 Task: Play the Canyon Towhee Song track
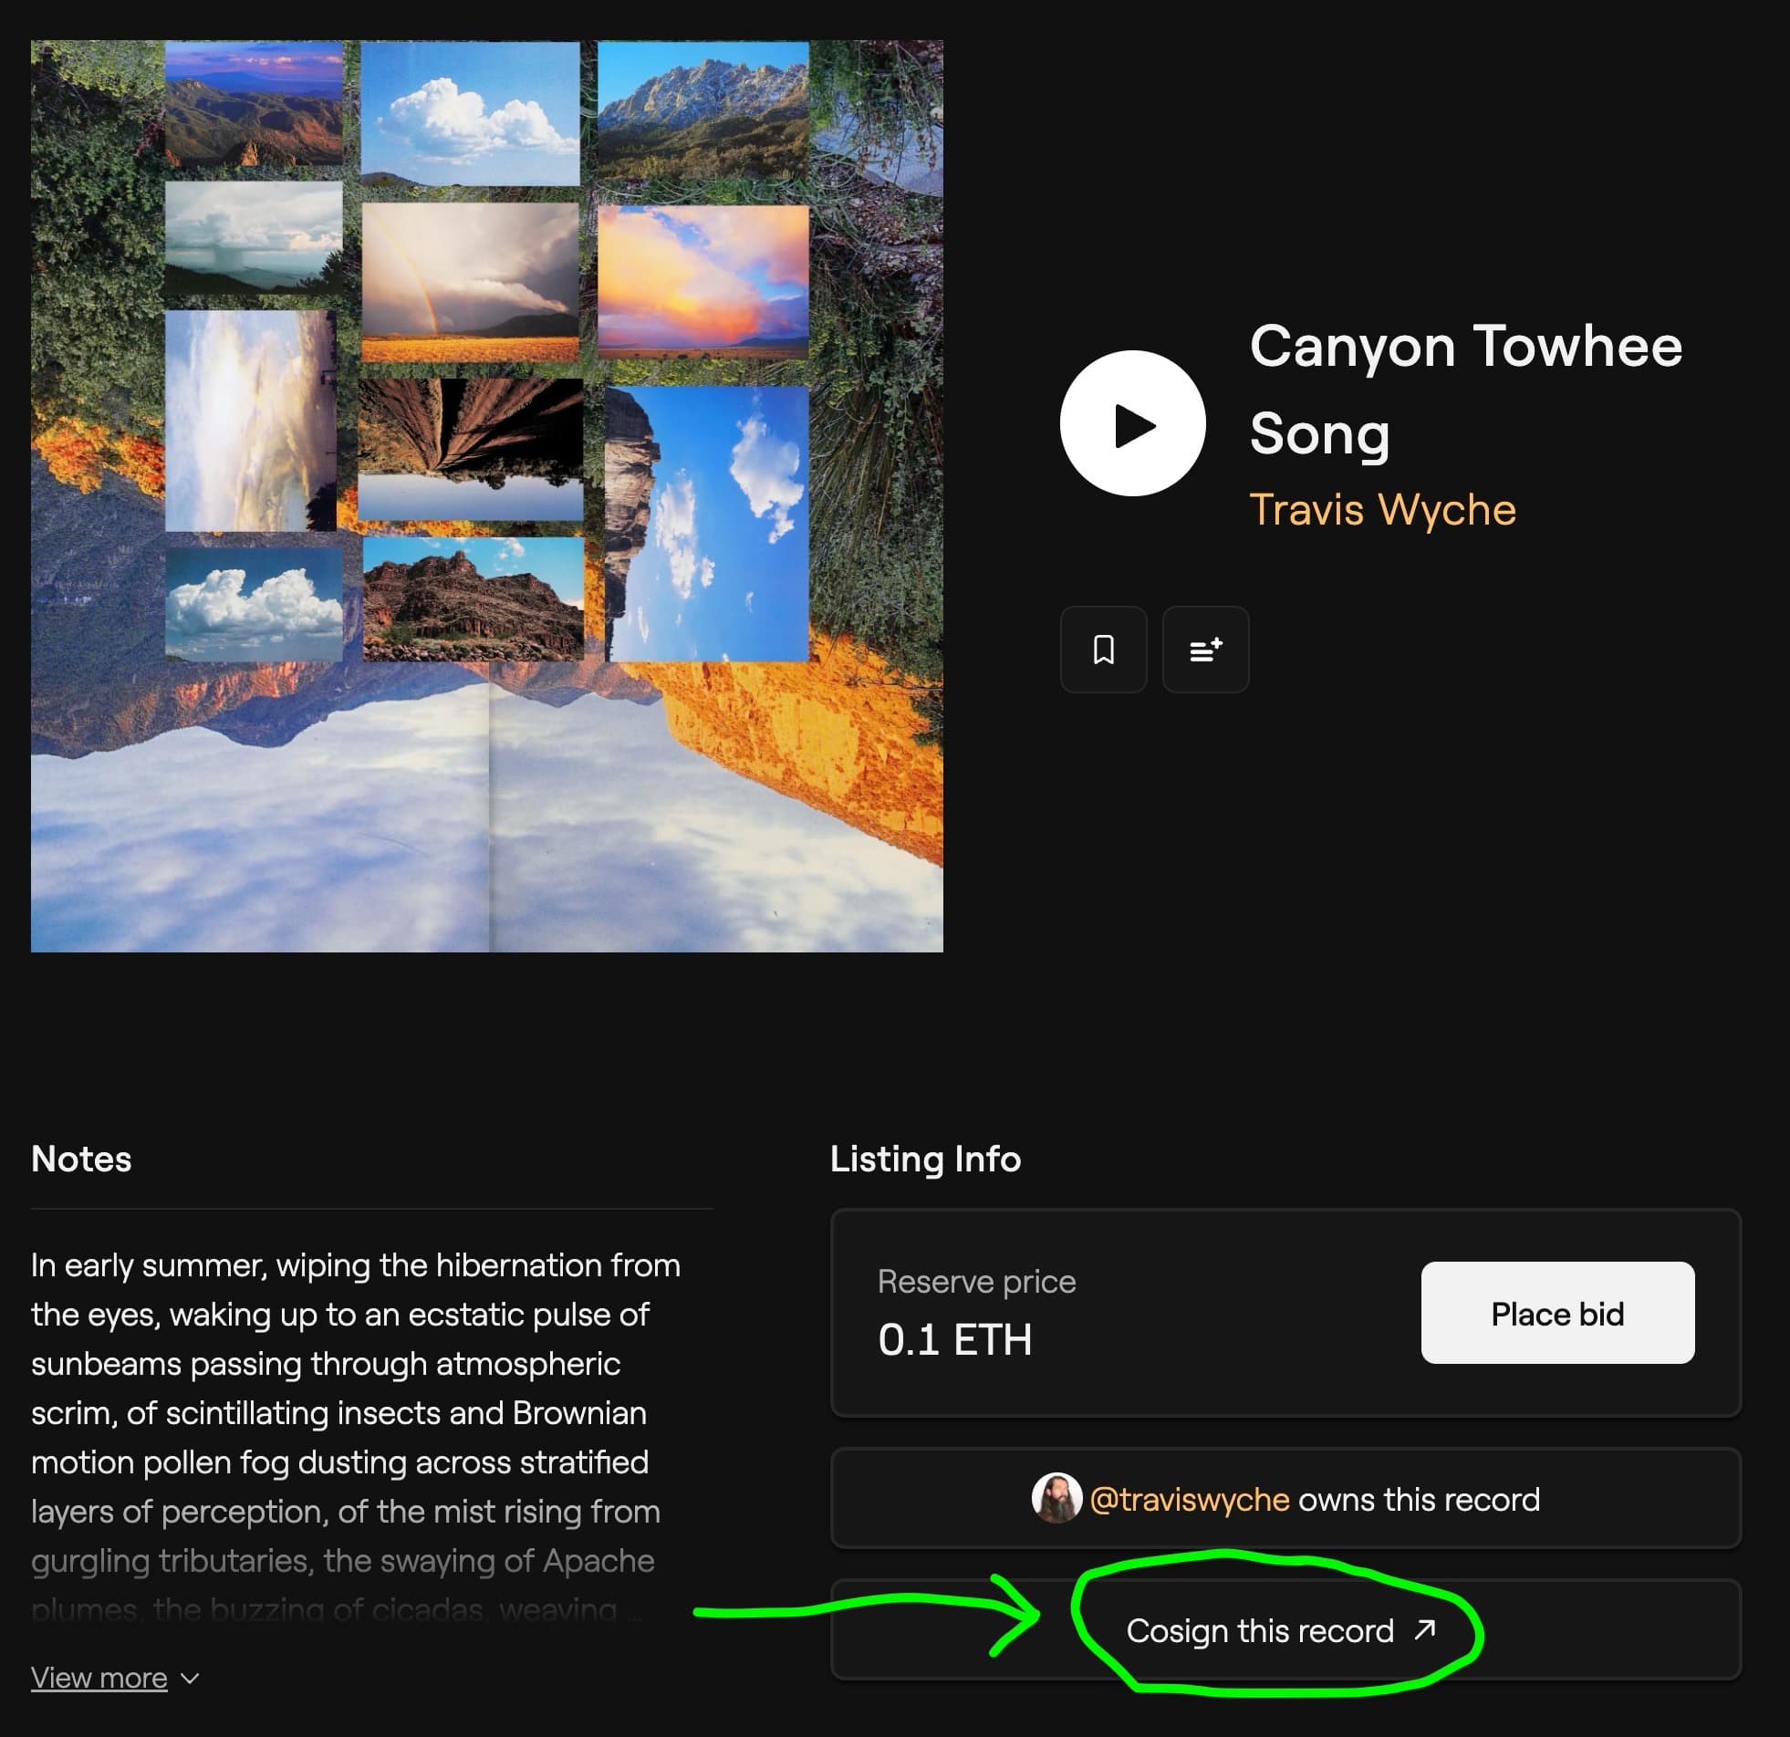(x=1132, y=423)
